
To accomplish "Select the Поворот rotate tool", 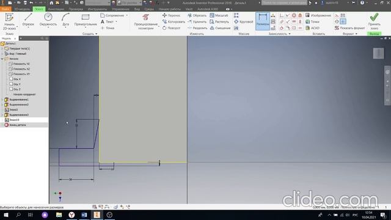I will 171,28.
